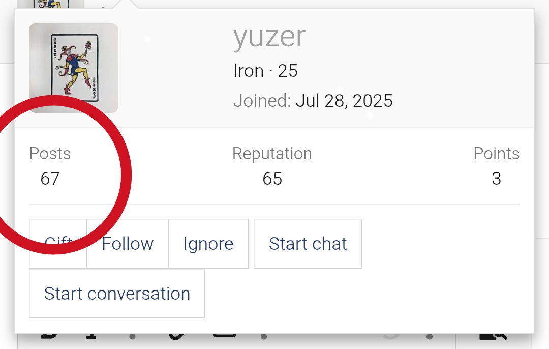Click the Points value of 3
Screen dimensions: 549x349
pos(496,179)
